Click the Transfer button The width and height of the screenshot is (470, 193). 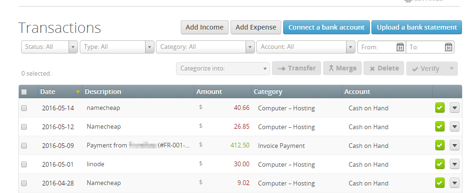coord(296,69)
